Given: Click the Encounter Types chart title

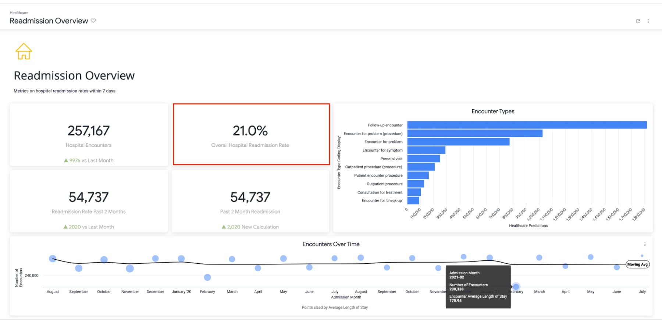Looking at the screenshot, I should (x=493, y=111).
